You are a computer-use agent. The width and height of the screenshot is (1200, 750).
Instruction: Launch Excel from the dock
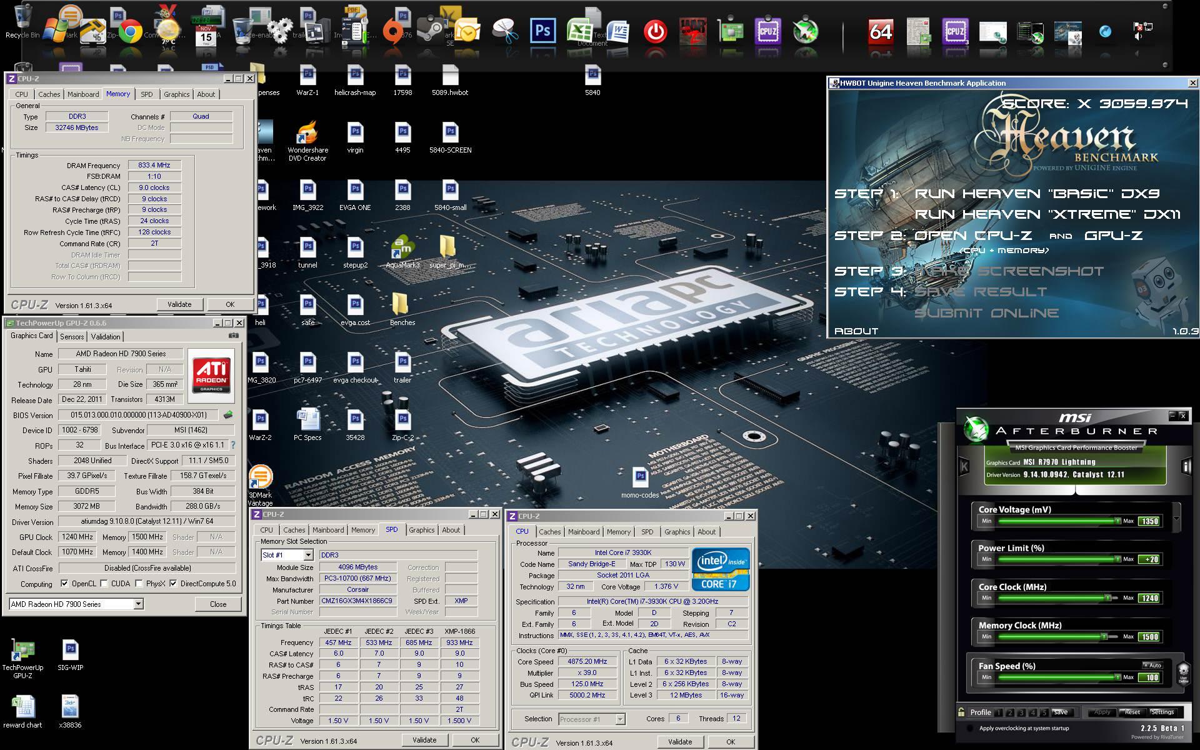[580, 31]
